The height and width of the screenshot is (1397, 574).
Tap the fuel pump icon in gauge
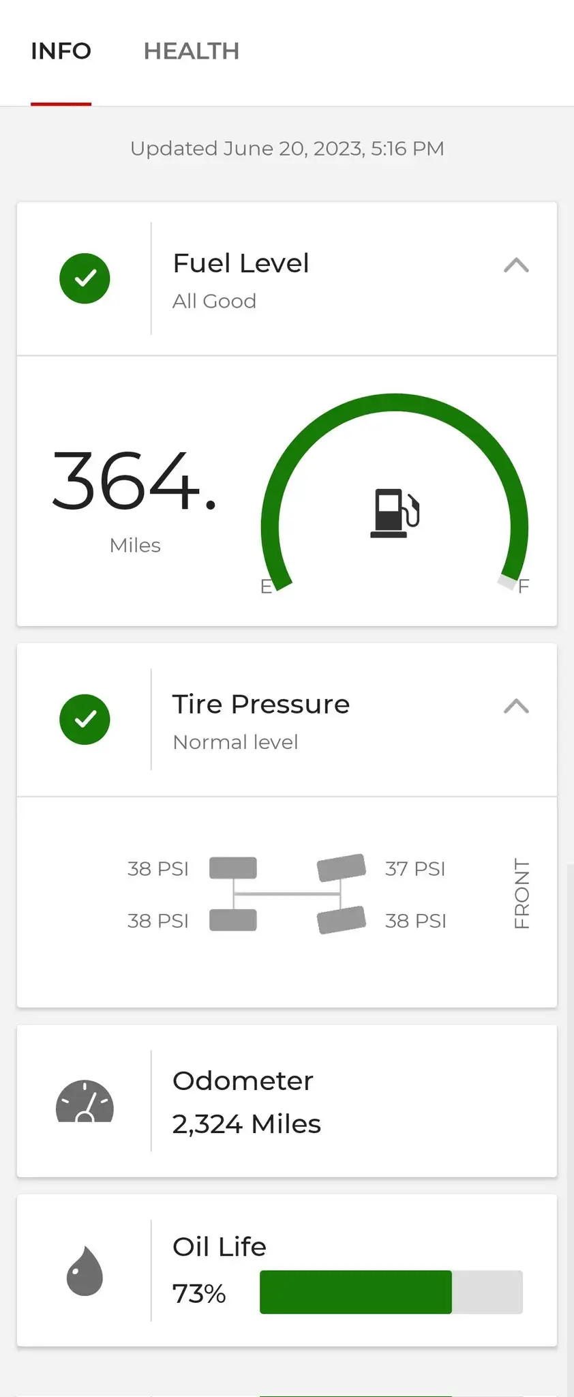[395, 513]
